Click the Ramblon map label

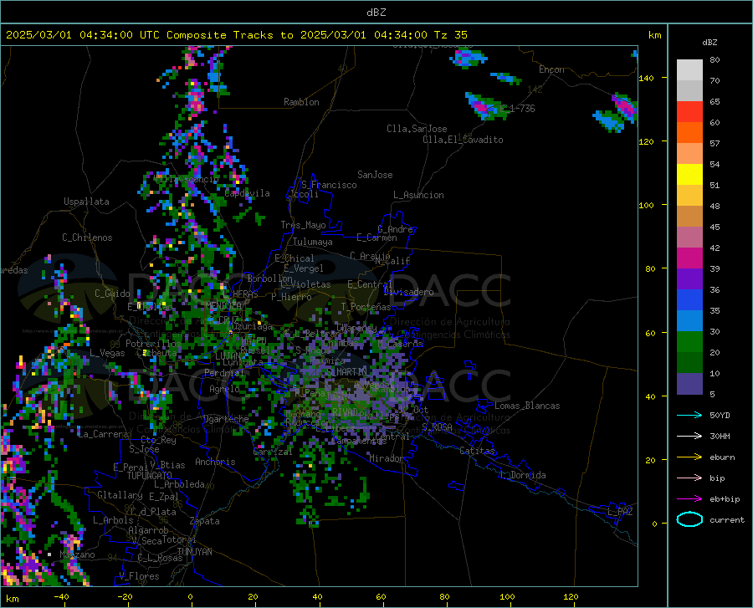point(301,102)
